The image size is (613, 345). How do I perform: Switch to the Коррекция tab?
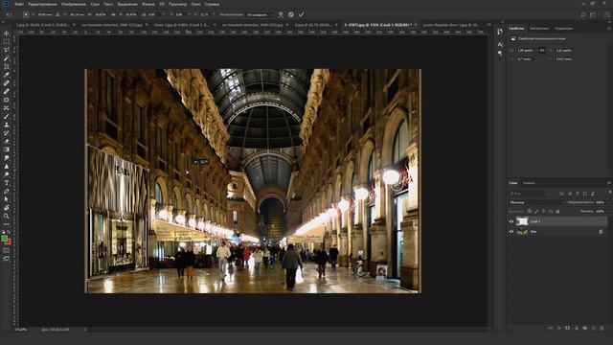564,28
